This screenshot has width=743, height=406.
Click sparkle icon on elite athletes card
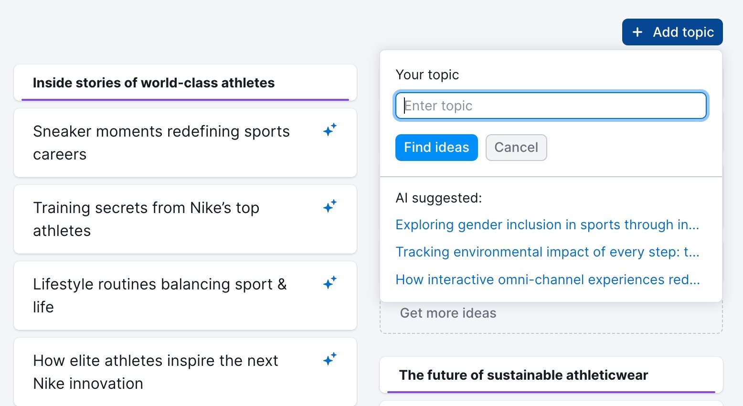pos(330,359)
